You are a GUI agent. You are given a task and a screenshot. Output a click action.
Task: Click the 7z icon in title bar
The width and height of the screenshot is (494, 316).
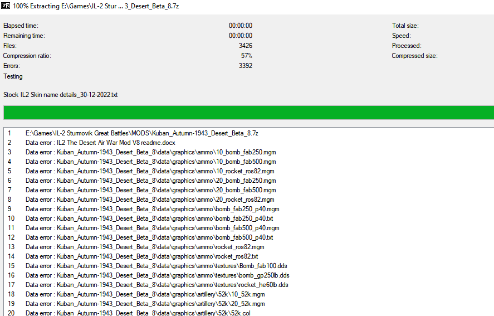(6, 6)
